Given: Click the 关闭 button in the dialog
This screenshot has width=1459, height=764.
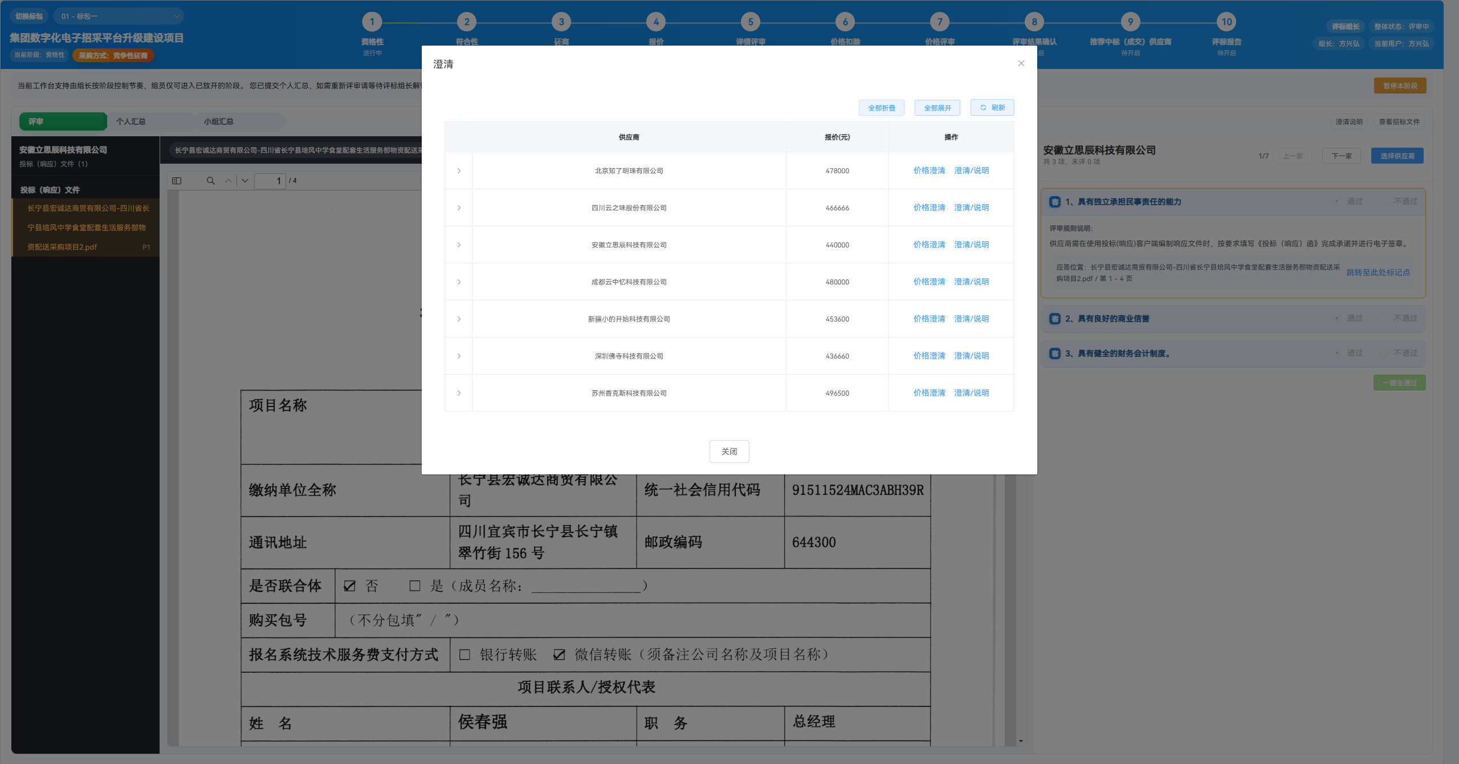Looking at the screenshot, I should pos(729,452).
